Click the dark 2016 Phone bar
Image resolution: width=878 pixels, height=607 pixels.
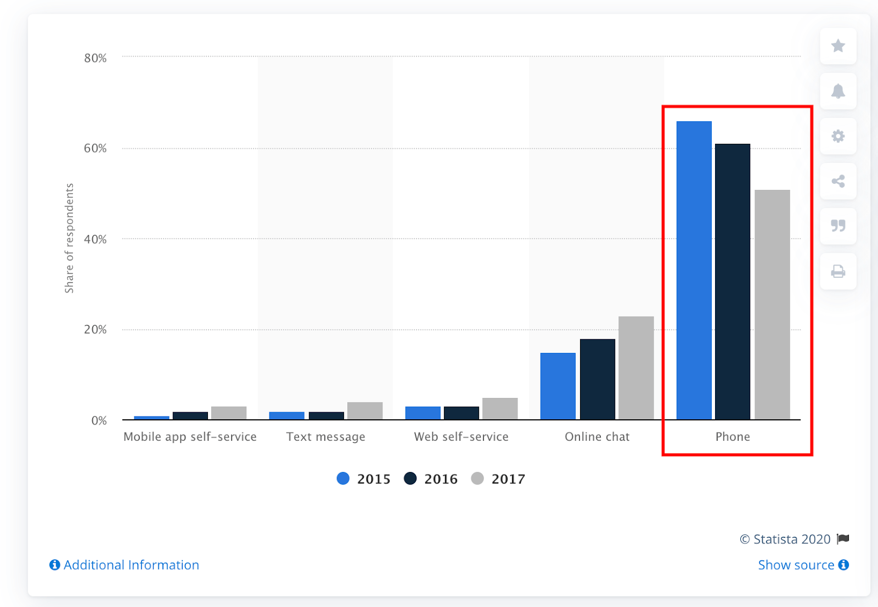click(x=733, y=282)
